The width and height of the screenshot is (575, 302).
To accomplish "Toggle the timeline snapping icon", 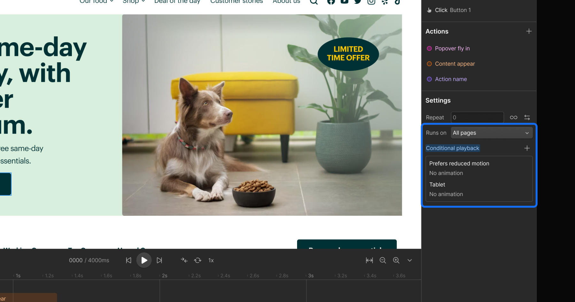I will tap(184, 260).
